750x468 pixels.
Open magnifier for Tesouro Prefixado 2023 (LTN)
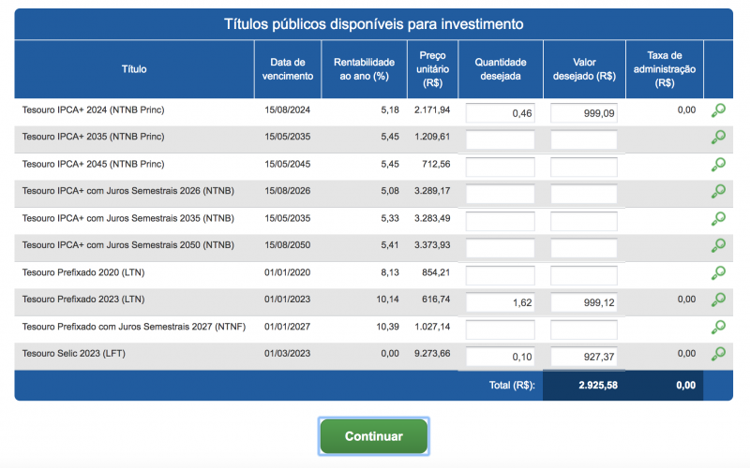718,300
